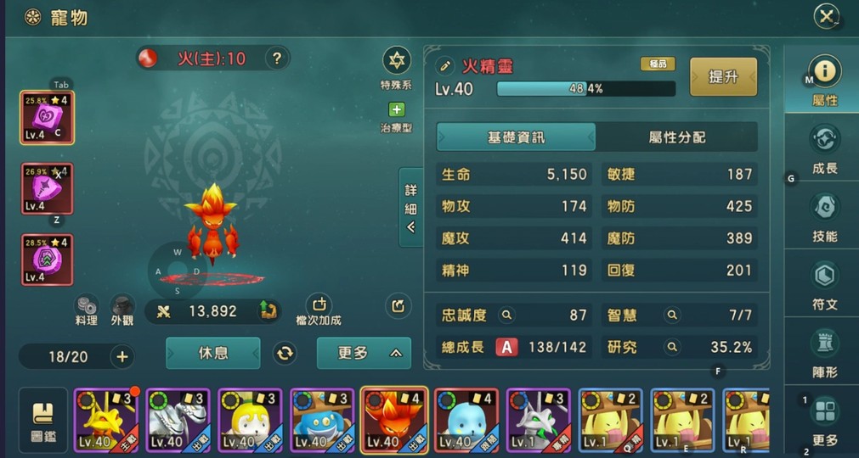Image resolution: width=859 pixels, height=458 pixels.
Task: Open the 更多 grid menu in sidebar
Action: pyautogui.click(x=824, y=411)
